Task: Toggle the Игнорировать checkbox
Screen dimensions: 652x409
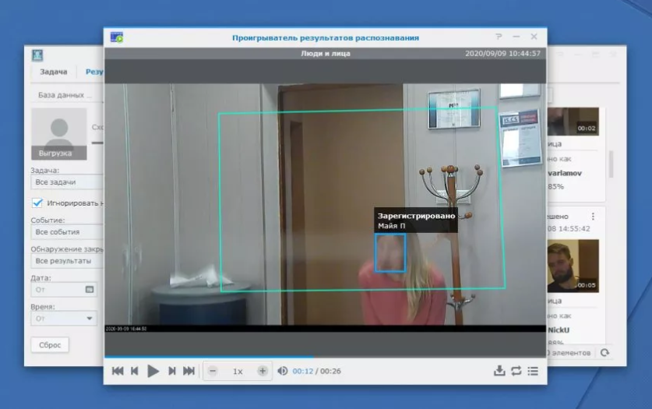Action: click(x=37, y=203)
